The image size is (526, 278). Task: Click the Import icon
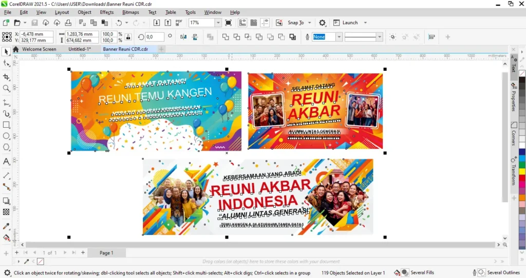[157, 23]
